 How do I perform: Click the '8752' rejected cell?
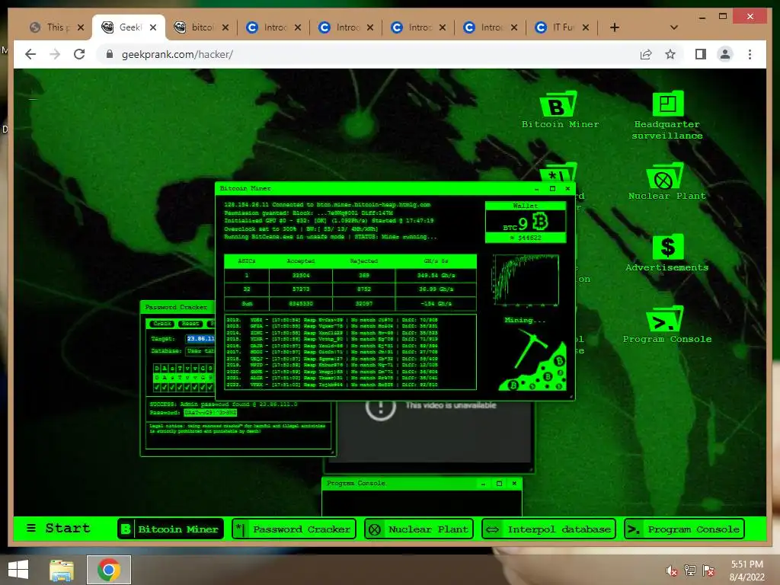point(363,289)
